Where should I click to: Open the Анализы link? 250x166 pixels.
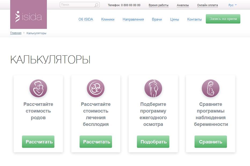point(183,5)
